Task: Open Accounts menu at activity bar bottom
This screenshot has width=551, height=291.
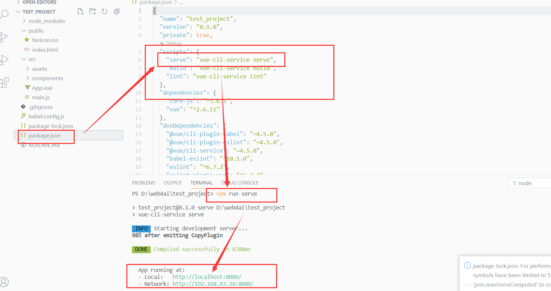Action: click(x=4, y=282)
